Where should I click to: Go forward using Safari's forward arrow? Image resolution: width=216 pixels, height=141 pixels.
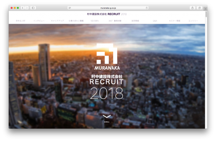27,8
